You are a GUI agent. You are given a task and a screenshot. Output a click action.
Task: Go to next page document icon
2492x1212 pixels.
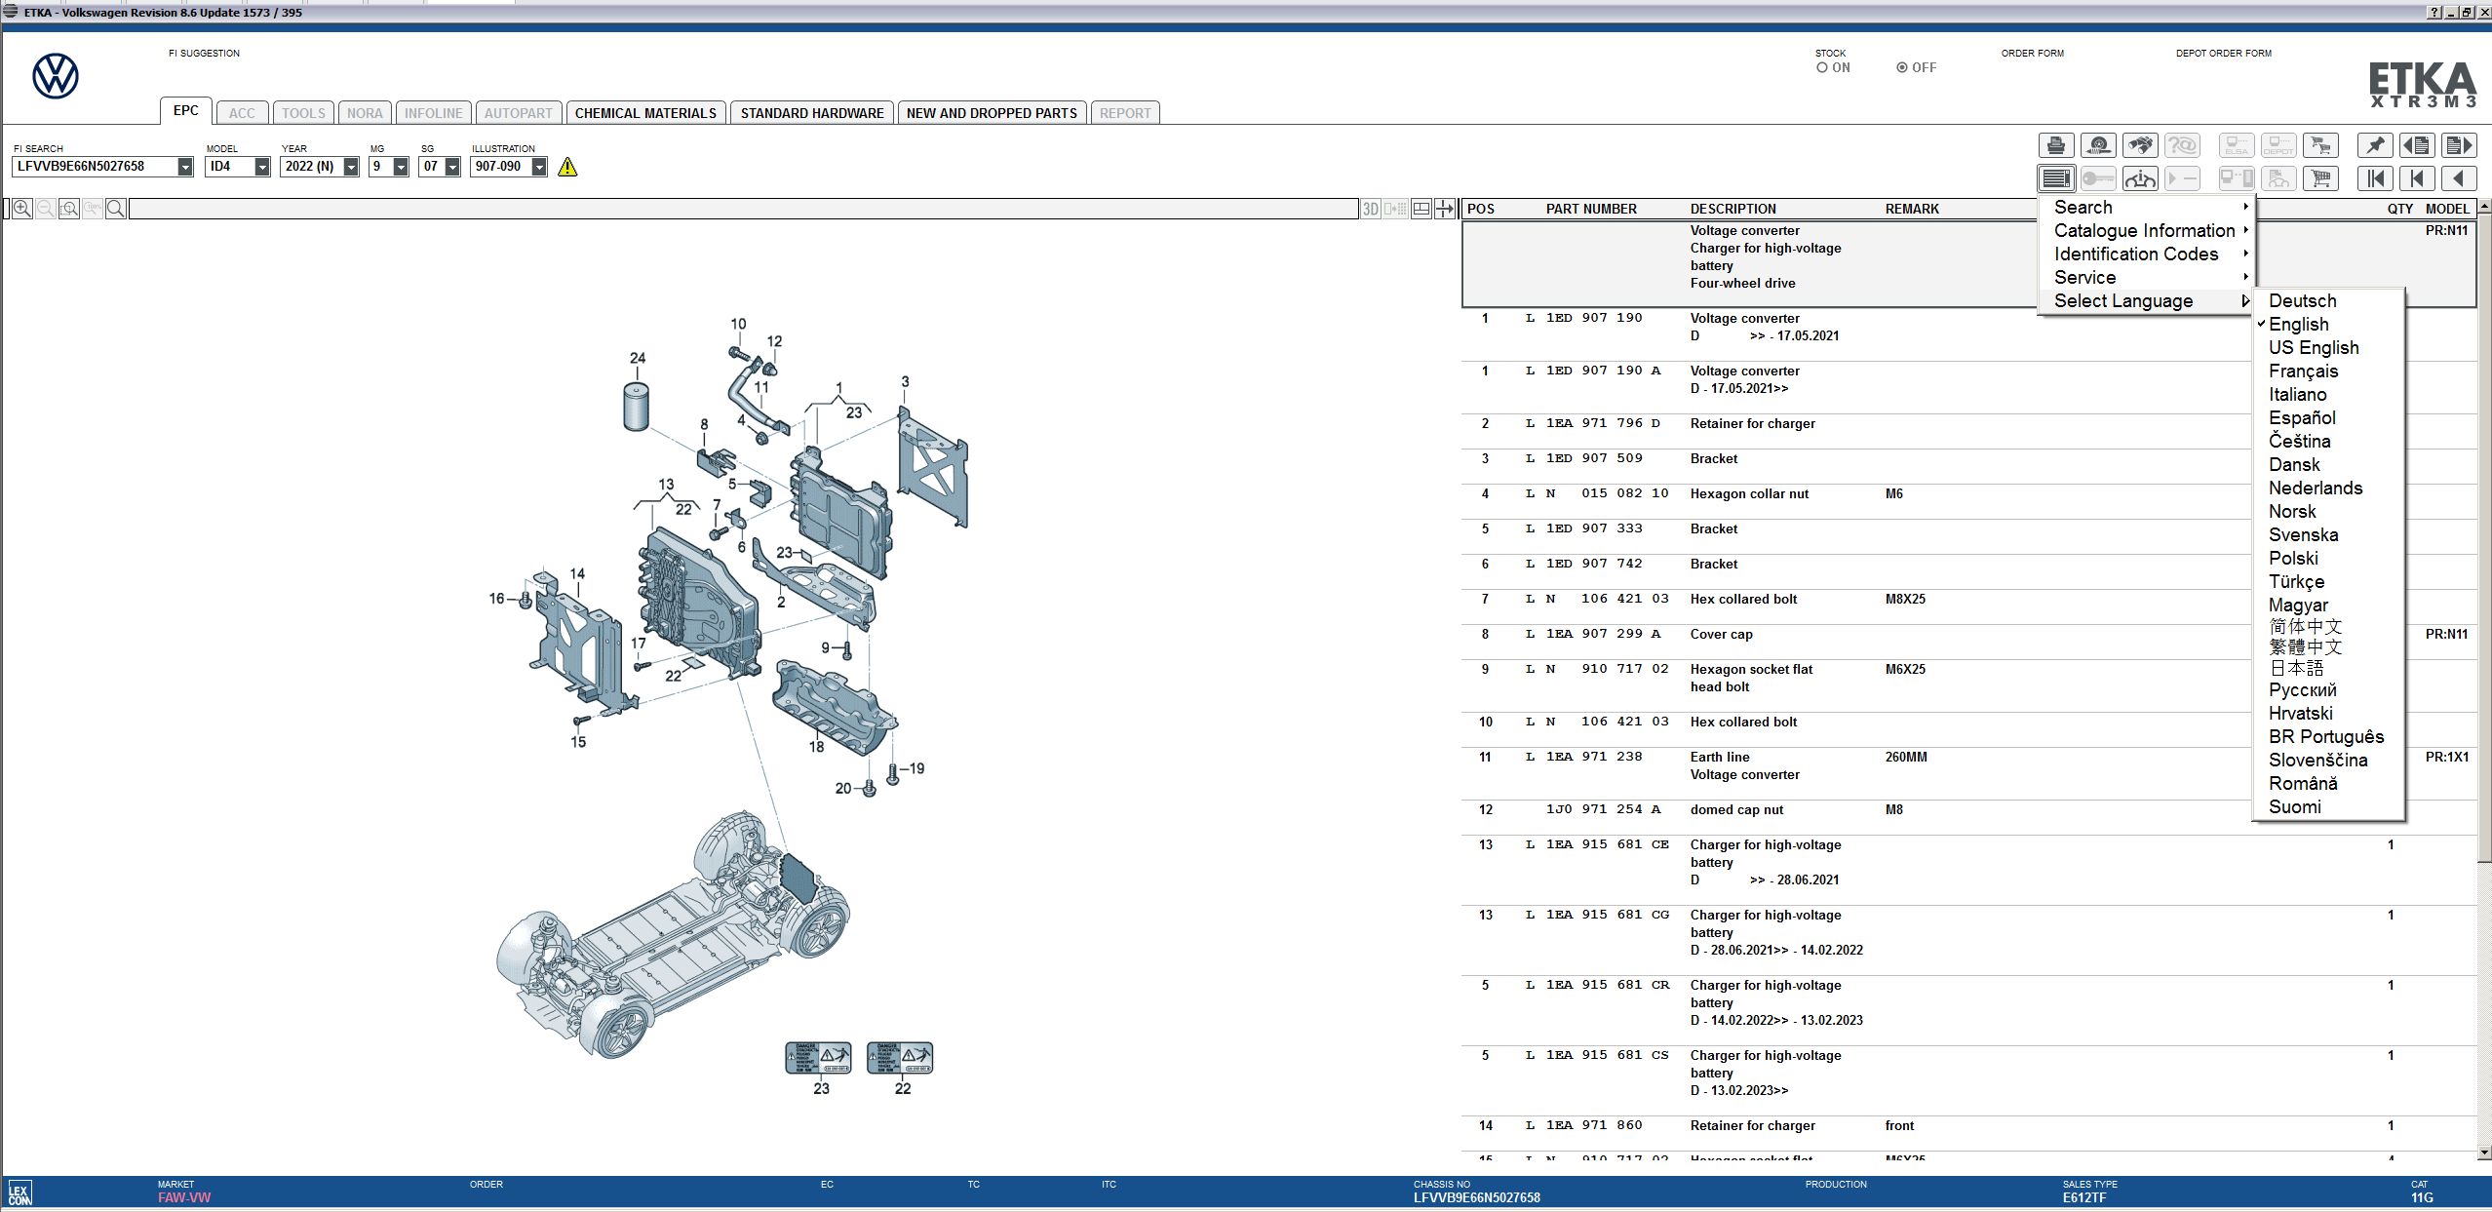point(2458,145)
